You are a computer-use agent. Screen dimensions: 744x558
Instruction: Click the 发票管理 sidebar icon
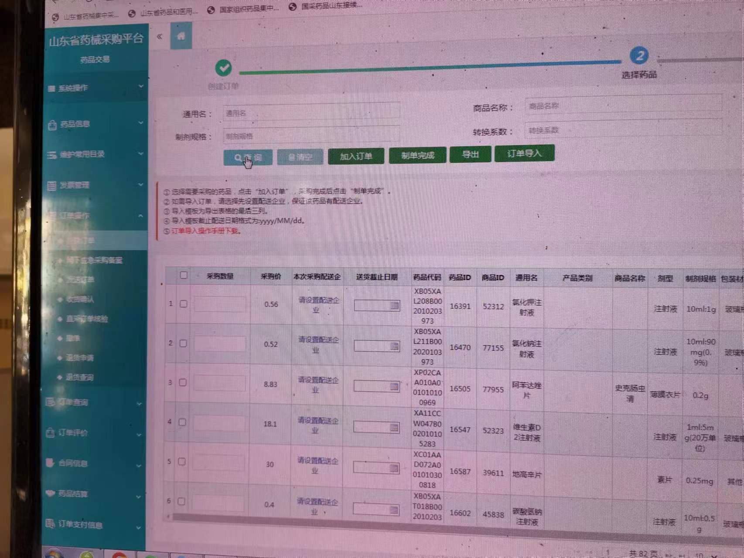coord(51,186)
